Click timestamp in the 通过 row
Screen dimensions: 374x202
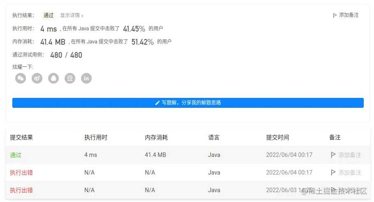(289, 155)
